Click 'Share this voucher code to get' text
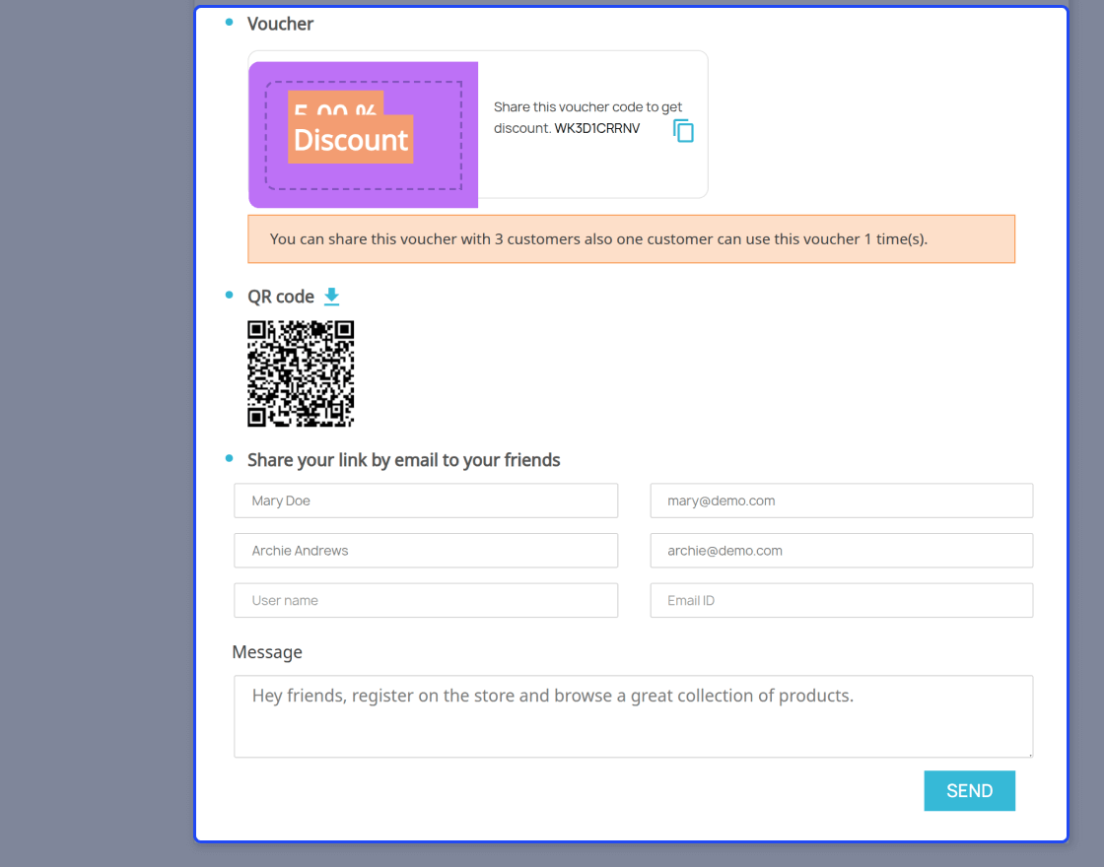This screenshot has width=1104, height=867. 587,107
